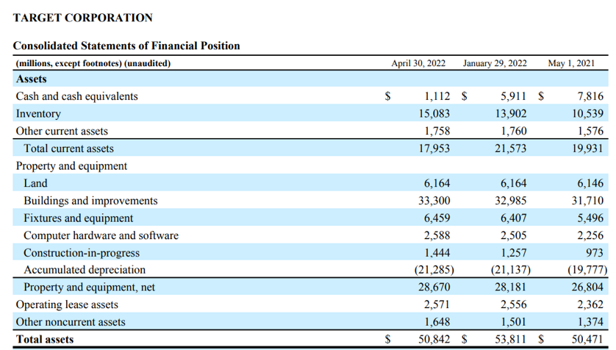Click the construction value 1,257
This screenshot has width=616, height=350.
pyautogui.click(x=514, y=253)
